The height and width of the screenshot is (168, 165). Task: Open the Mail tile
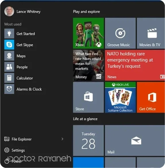tap(135, 140)
